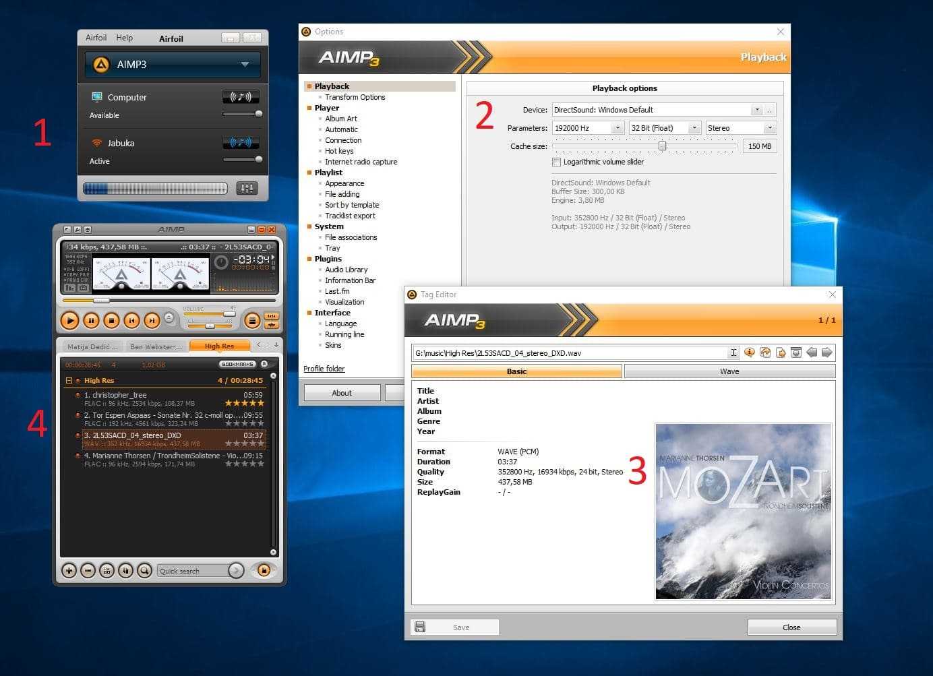Toggle the A-B repeat indicator in AIMP display
Viewport: 933px width, 676px height.
[x=78, y=269]
